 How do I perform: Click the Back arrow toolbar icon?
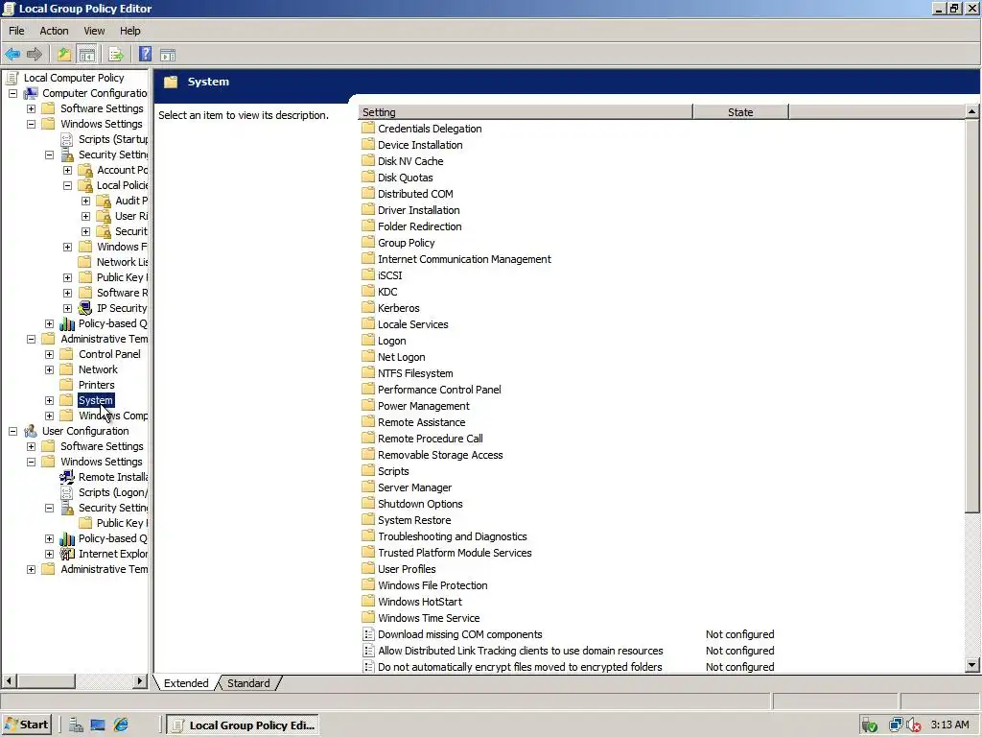12,55
